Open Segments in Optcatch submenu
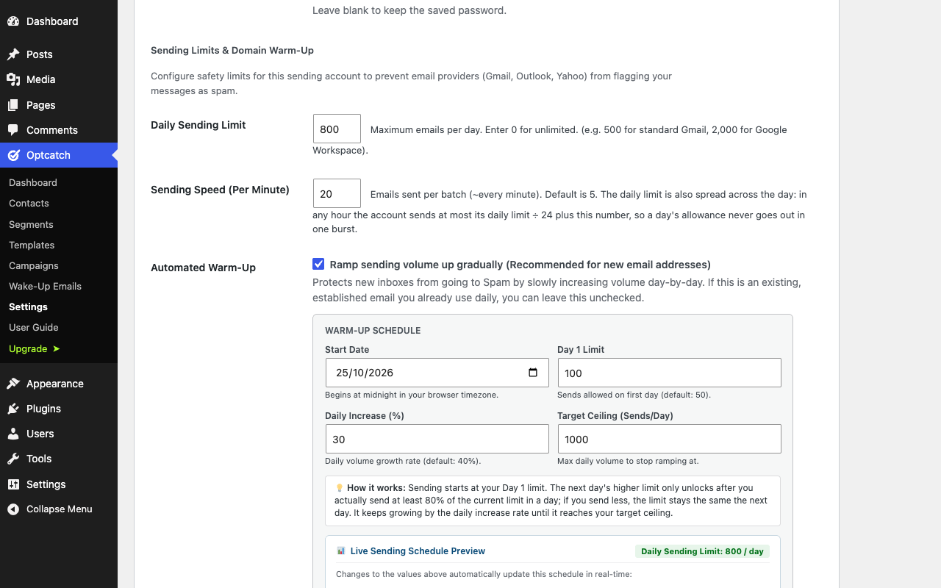The width and height of the screenshot is (941, 588). tap(31, 224)
